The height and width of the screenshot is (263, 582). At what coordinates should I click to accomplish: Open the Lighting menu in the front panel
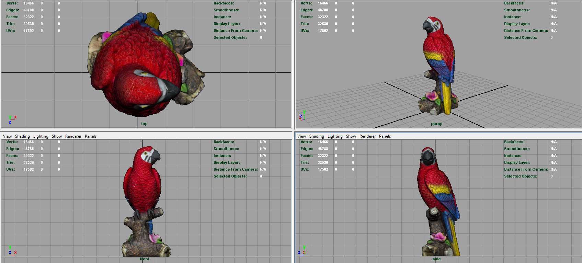[41, 136]
